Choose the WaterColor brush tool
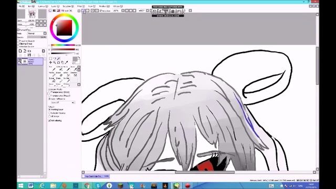The height and width of the screenshot is (189, 336). [x=74, y=69]
